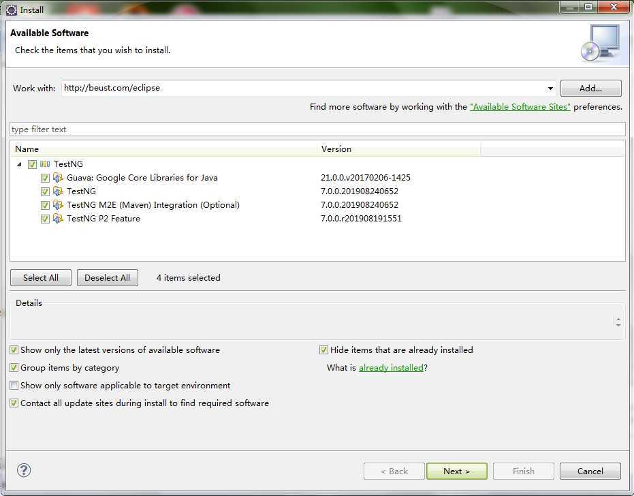Toggle Group items by category checkbox
Image resolution: width=634 pixels, height=496 pixels.
14,368
